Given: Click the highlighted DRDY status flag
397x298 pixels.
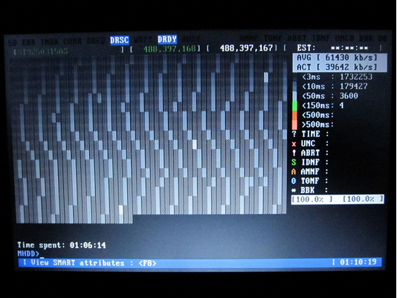Looking at the screenshot, I should coord(167,39).
